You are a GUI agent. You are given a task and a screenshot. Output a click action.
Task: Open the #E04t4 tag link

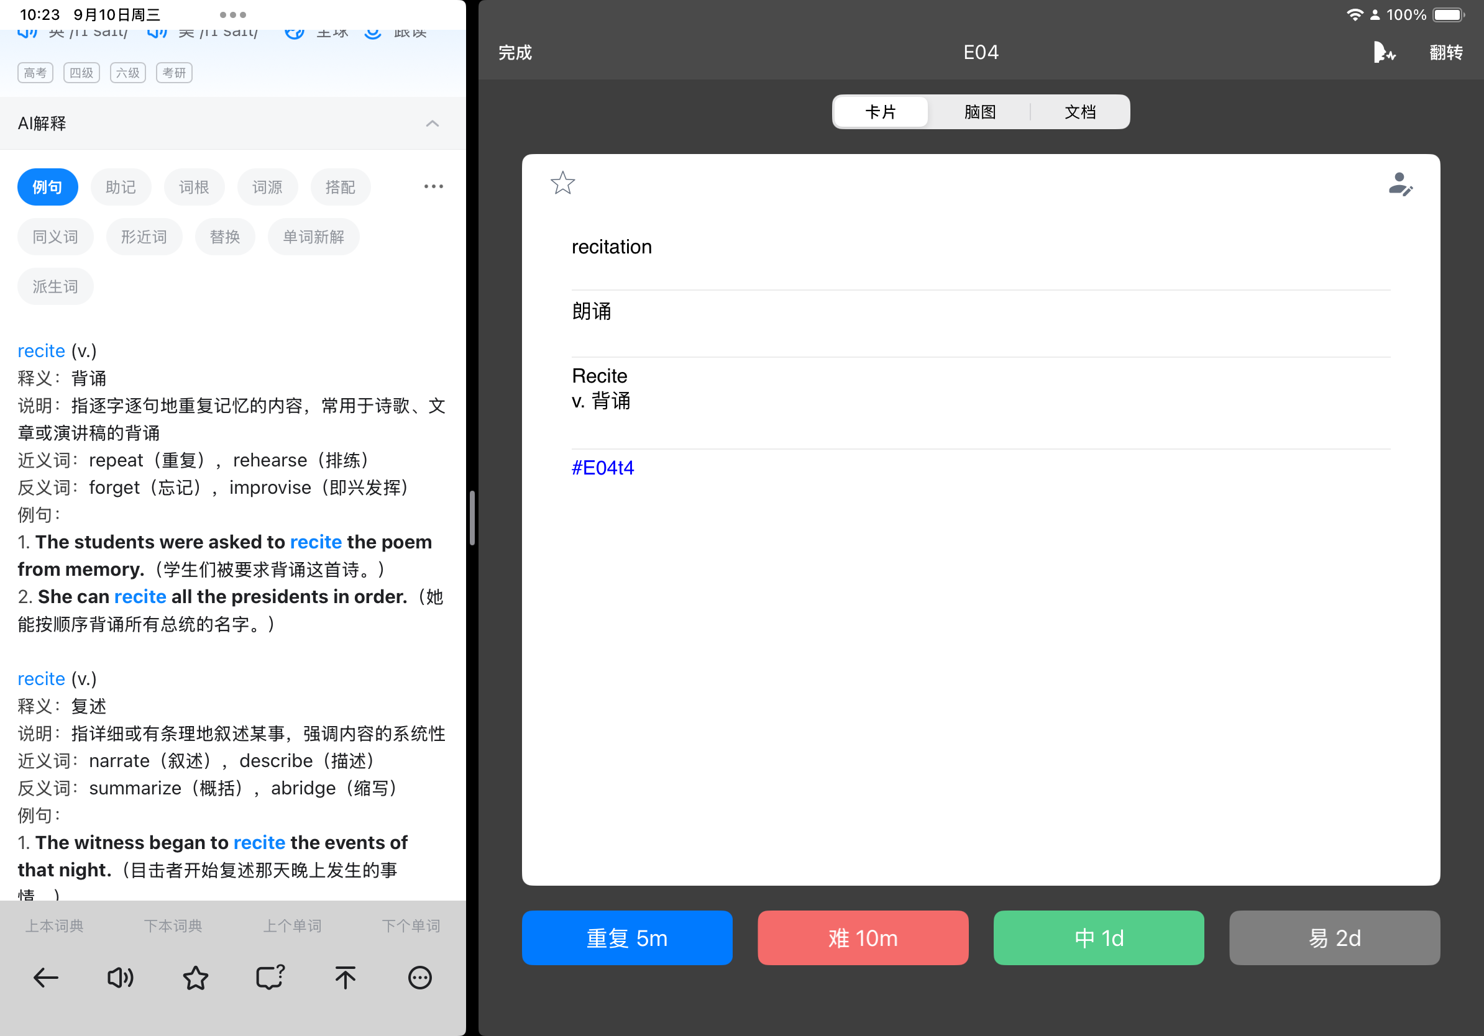602,468
